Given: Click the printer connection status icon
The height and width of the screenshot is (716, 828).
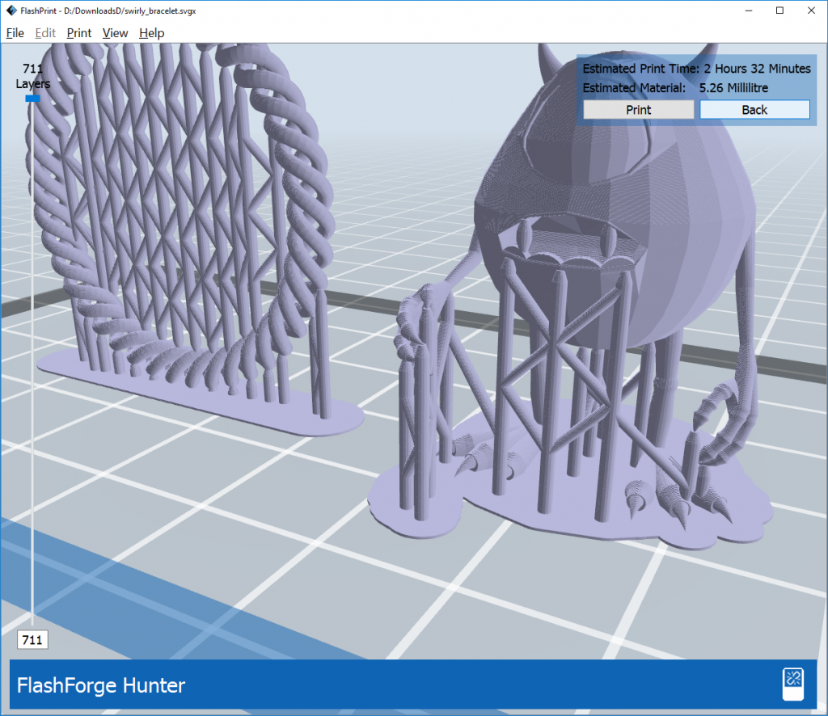Looking at the screenshot, I should (x=793, y=684).
